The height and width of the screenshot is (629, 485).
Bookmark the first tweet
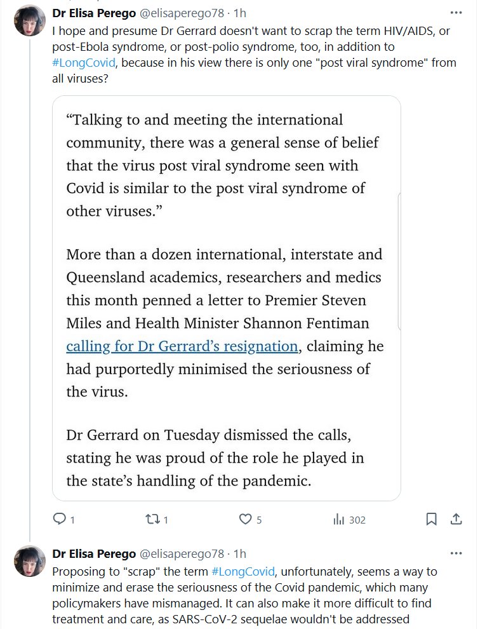[x=431, y=520]
